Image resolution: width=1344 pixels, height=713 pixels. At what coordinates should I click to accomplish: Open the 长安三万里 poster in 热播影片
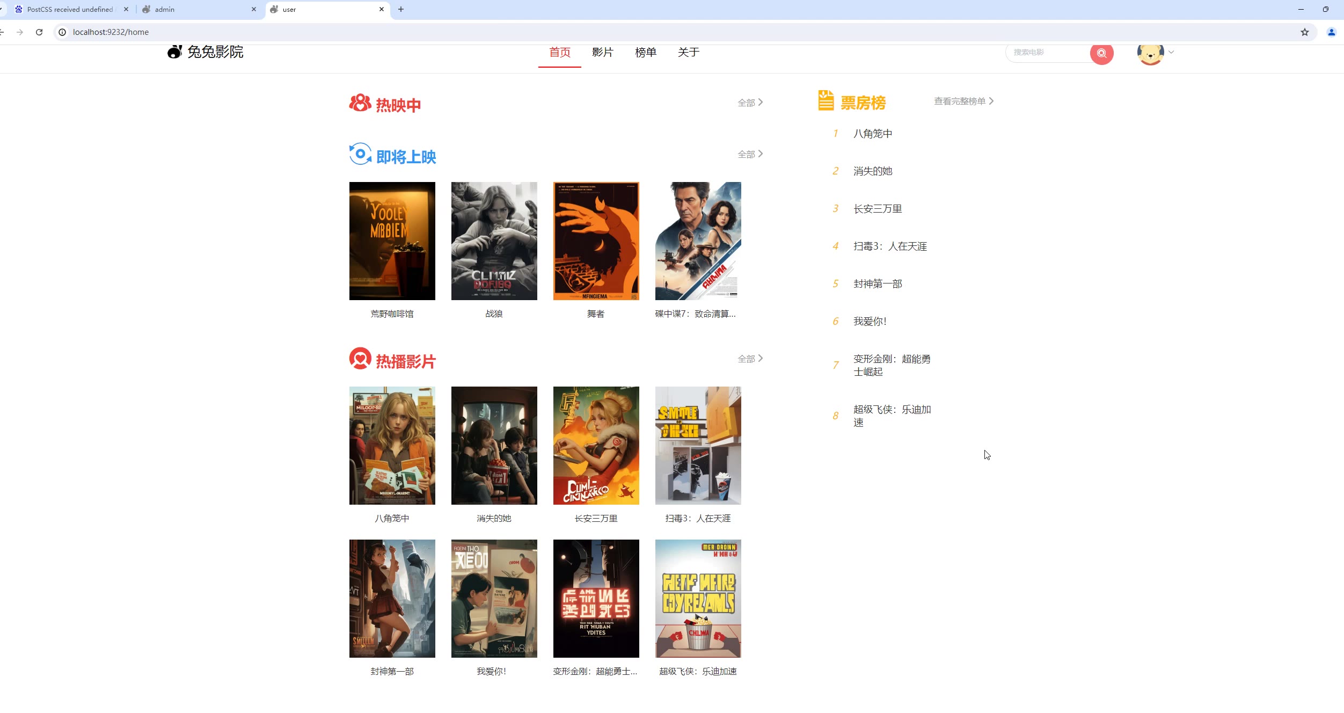[x=596, y=446]
